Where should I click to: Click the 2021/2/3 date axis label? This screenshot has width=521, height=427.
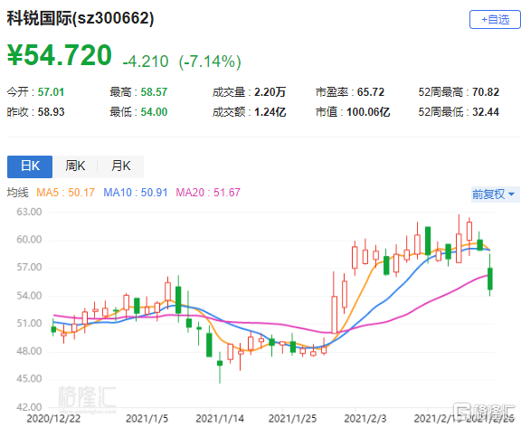[365, 419]
